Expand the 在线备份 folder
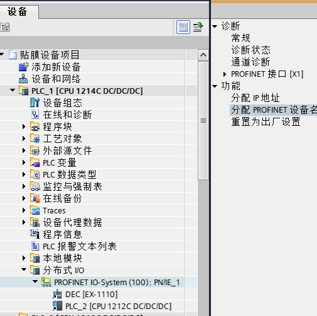The image size is (317, 316). (24, 198)
